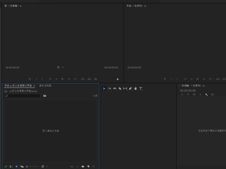The height and width of the screenshot is (169, 226).
Task: Click the project panel search field
Action: [23, 96]
